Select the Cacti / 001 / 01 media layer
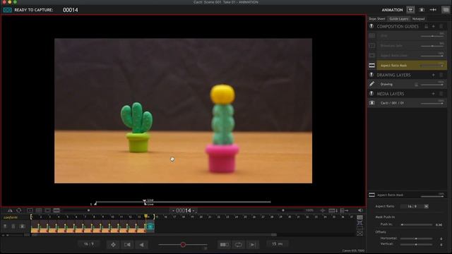The width and height of the screenshot is (452, 254). pos(412,103)
